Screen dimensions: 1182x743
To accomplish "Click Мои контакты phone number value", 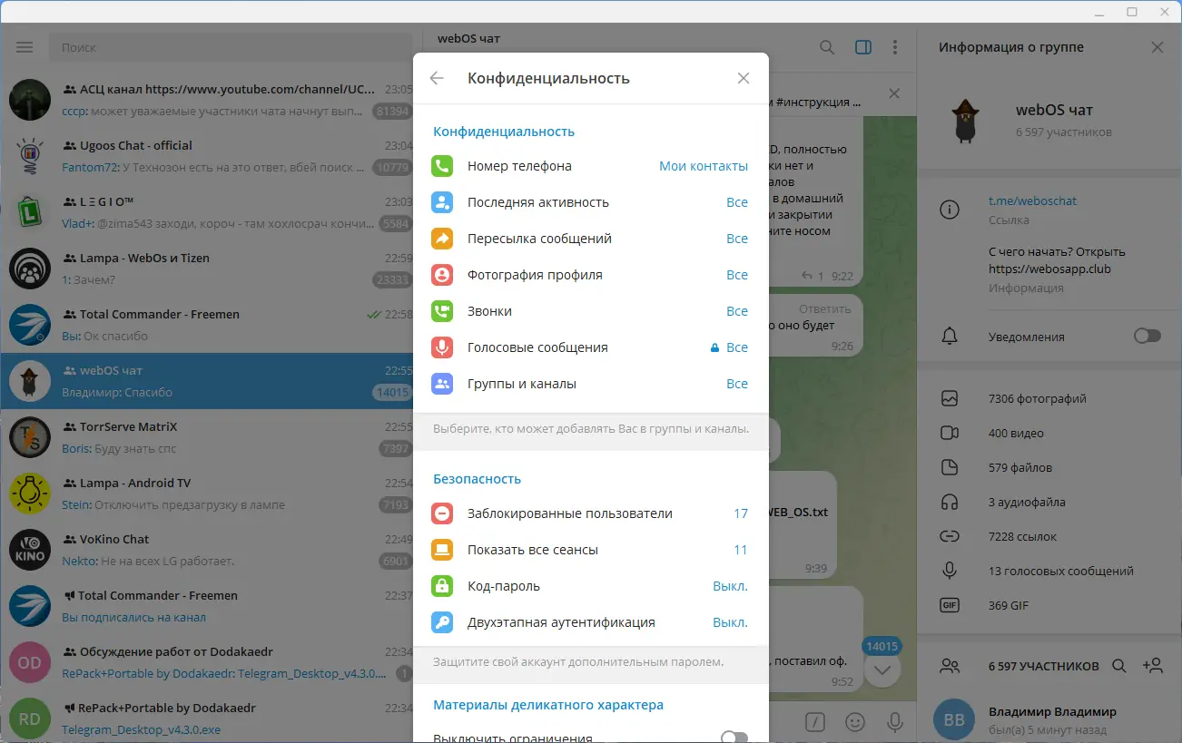I will click(x=704, y=166).
